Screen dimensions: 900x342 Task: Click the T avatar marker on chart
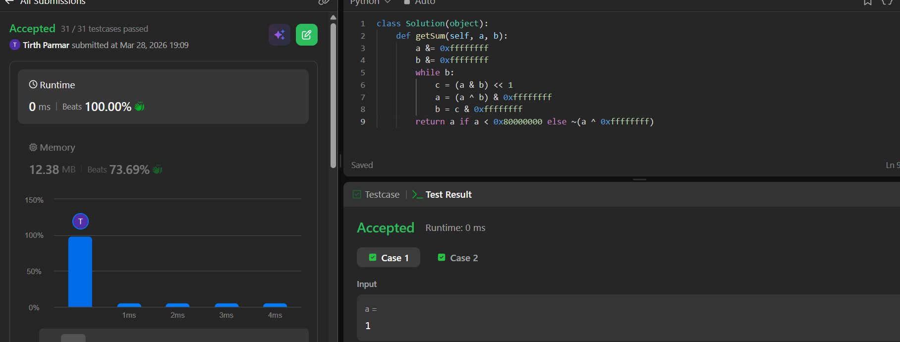[x=80, y=222]
